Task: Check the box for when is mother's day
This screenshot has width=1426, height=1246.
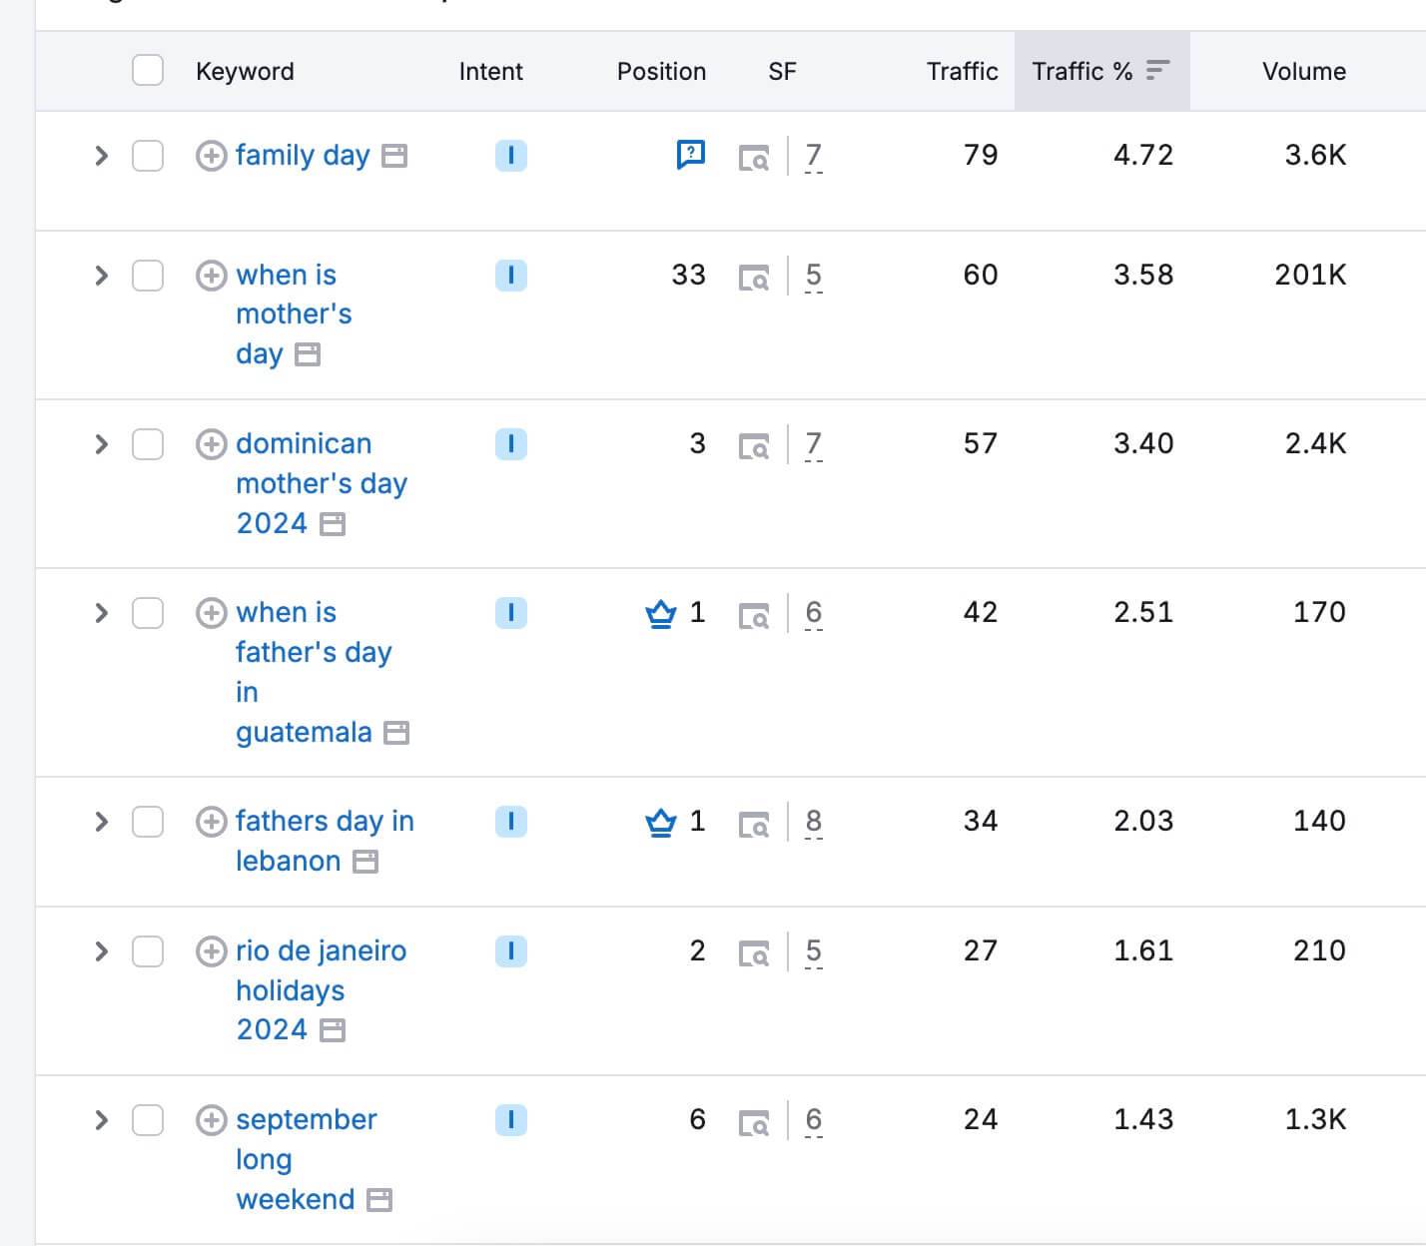Action: click(148, 276)
